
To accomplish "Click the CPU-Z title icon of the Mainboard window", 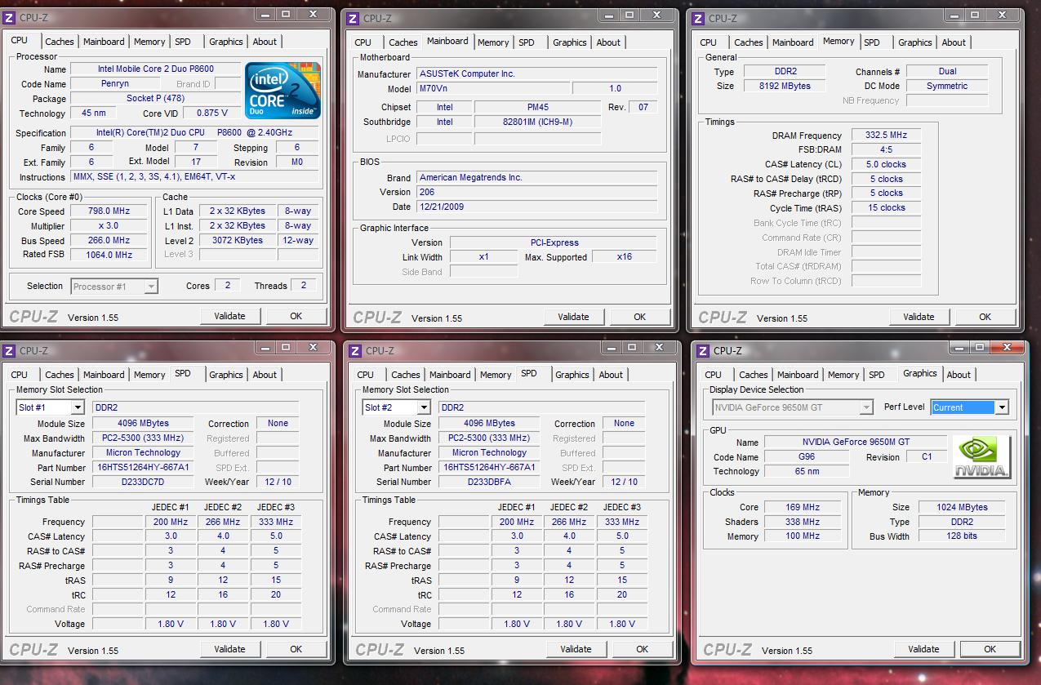I will pos(354,19).
